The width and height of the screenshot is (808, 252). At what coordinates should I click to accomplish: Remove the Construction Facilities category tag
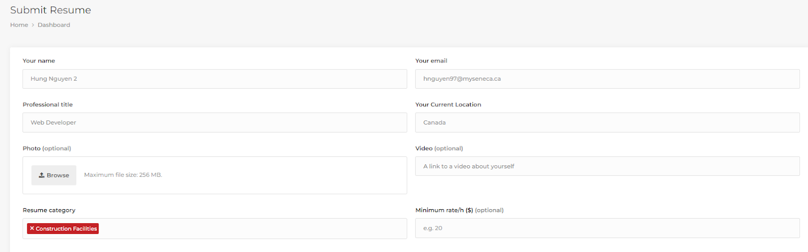[x=32, y=228]
